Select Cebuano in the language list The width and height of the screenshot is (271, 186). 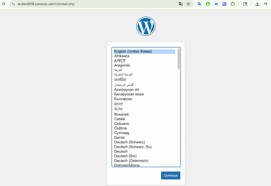[x=144, y=124]
